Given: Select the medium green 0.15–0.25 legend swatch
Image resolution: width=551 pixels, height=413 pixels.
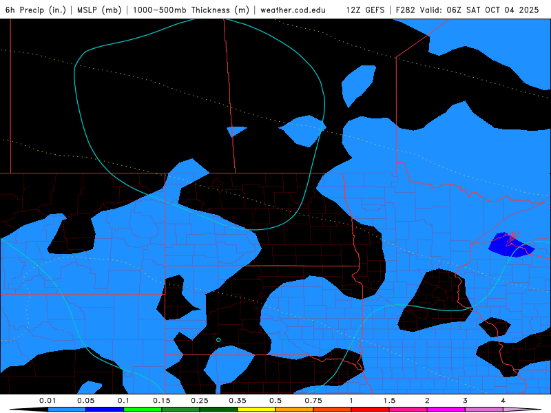Looking at the screenshot, I should click(180, 410).
